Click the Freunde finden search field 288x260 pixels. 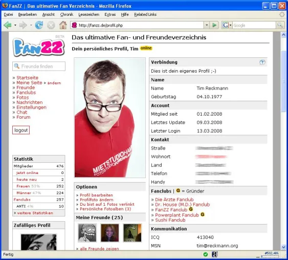[x=39, y=66]
